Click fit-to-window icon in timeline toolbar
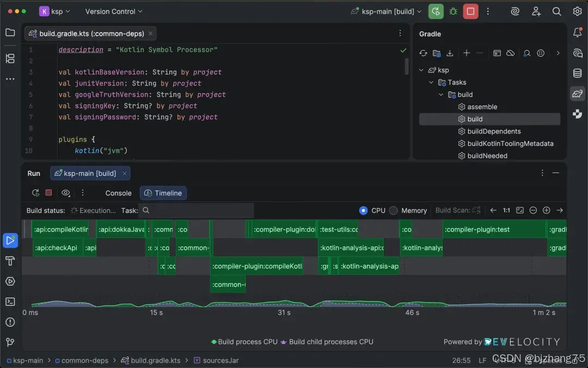The width and height of the screenshot is (588, 368). 520,211
